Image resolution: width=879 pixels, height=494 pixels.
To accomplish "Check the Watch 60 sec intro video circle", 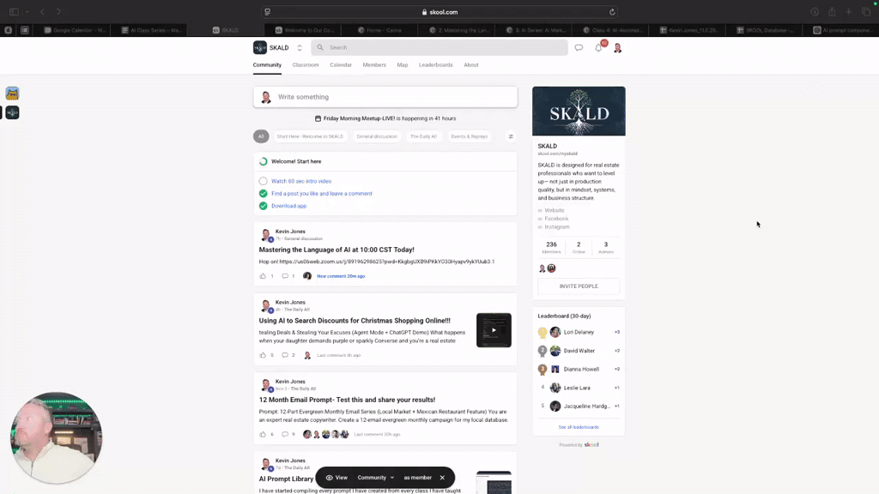I will 263,181.
